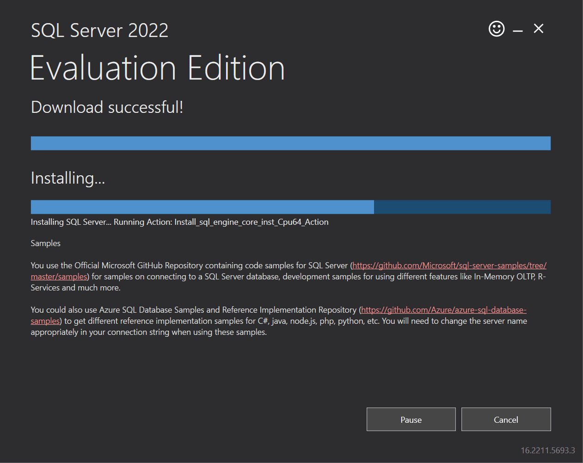This screenshot has width=583, height=463.
Task: Click the 'Installing...' heading
Action: pos(68,178)
